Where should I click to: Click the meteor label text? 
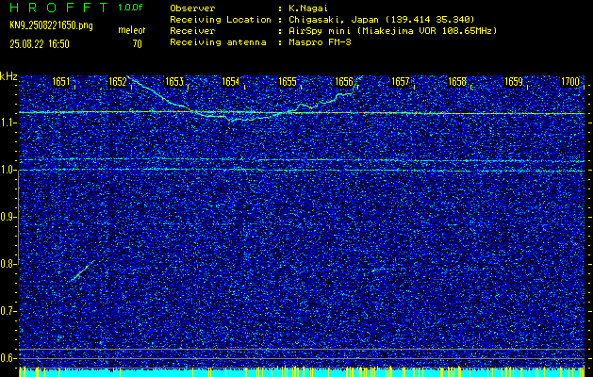[x=132, y=30]
